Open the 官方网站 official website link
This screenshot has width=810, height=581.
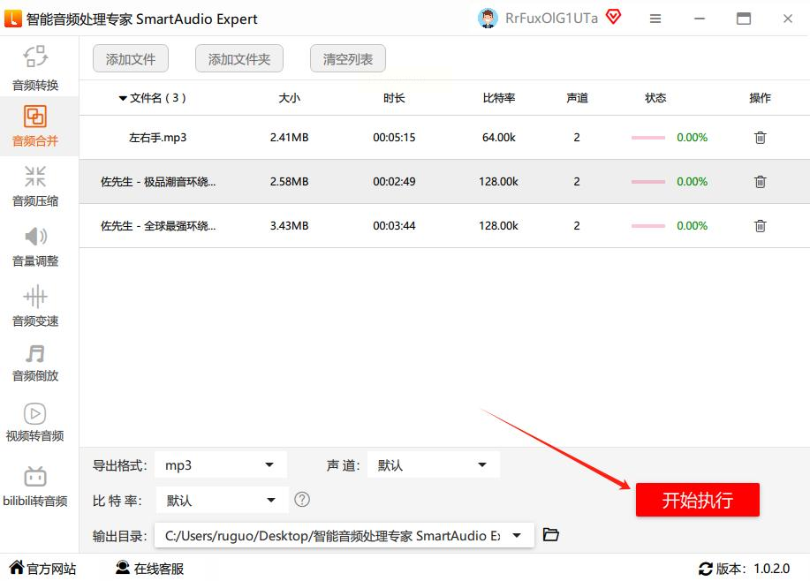pyautogui.click(x=43, y=568)
